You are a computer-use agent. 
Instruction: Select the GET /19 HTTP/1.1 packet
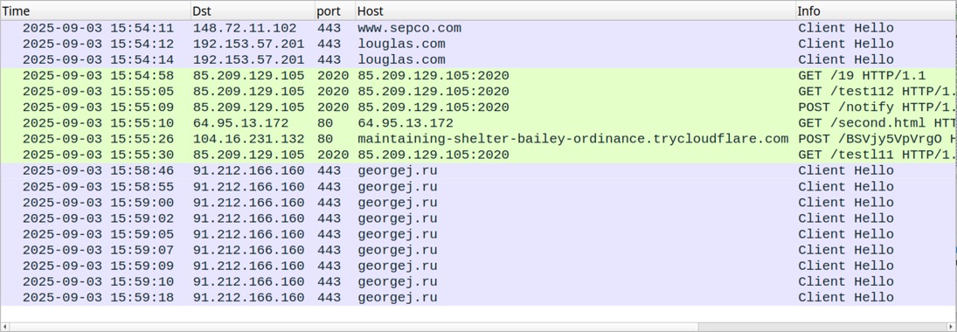click(479, 76)
